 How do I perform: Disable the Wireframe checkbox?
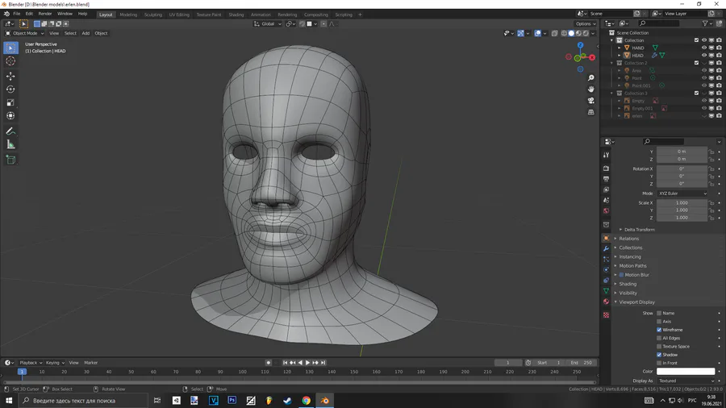pyautogui.click(x=659, y=330)
